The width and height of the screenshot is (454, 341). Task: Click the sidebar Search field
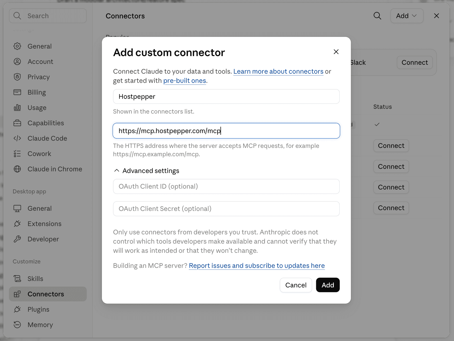click(x=48, y=16)
